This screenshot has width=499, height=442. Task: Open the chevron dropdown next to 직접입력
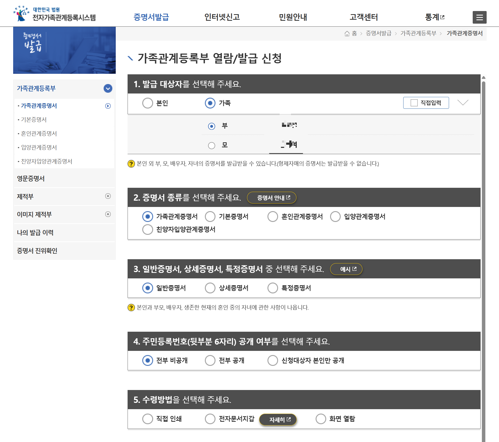point(463,103)
